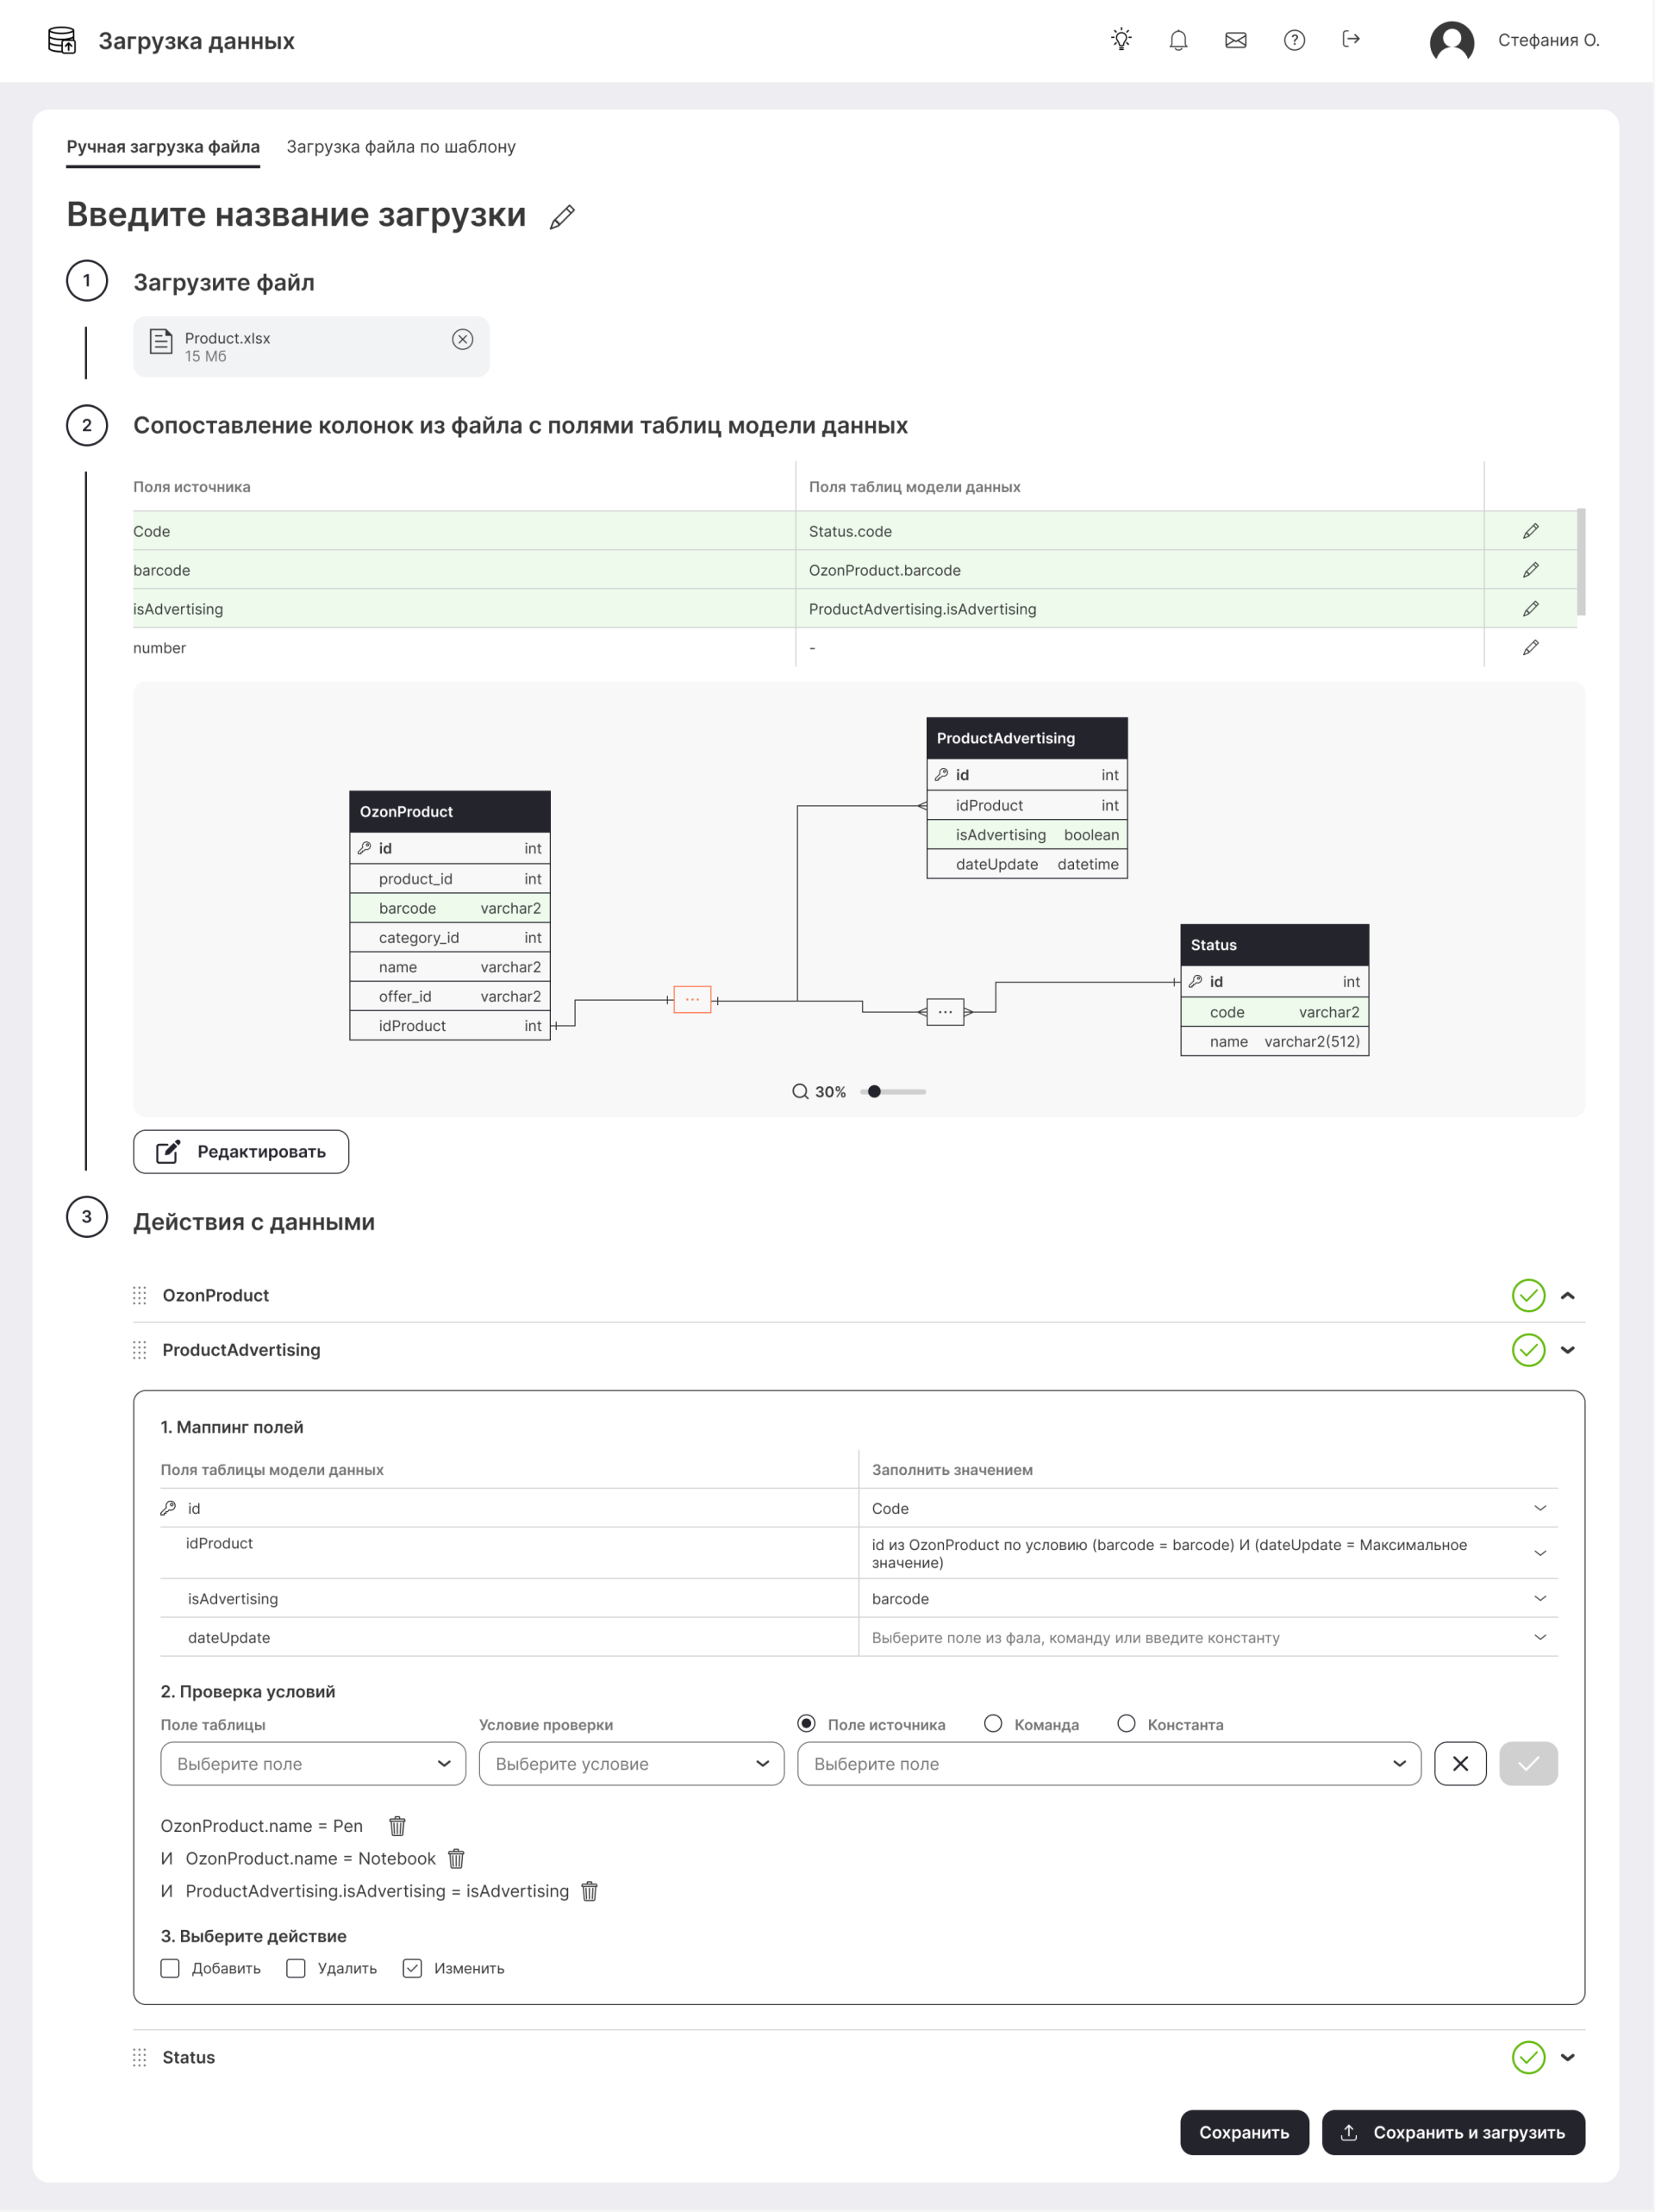The width and height of the screenshot is (1655, 2212).
Task: Open notifications bell icon
Action: 1178,40
